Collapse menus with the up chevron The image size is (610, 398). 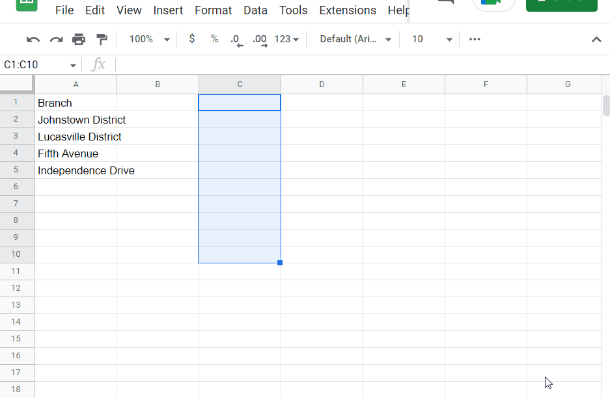(596, 39)
